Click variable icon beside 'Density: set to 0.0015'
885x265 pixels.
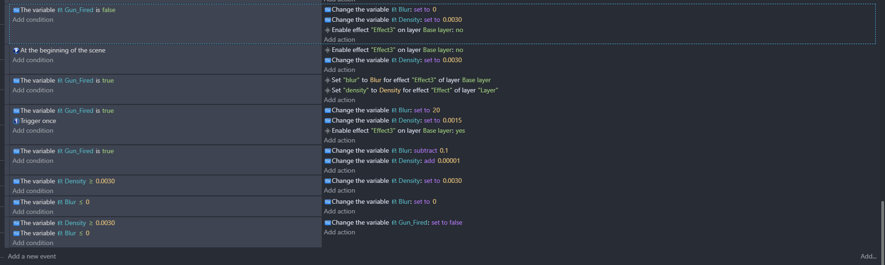pos(328,121)
